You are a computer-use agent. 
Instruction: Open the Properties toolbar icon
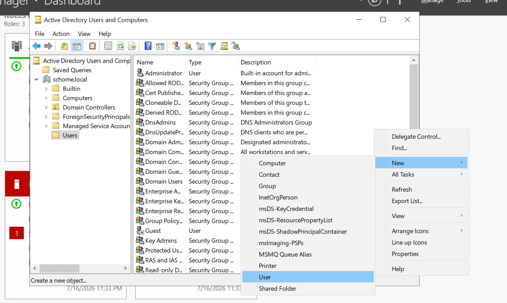click(108, 46)
